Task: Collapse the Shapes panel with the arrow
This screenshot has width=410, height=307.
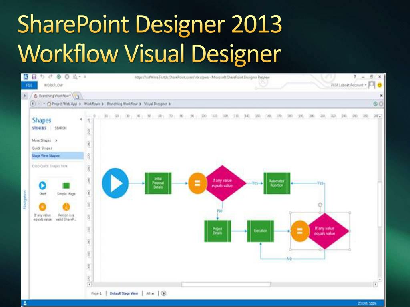Action: click(81, 119)
